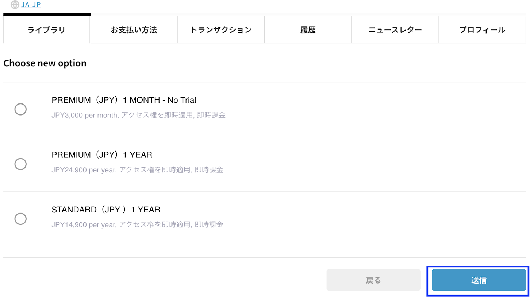Choose the PREMIUM 1 YEAR radio button
Screen dimensions: 530x301
tap(20, 164)
